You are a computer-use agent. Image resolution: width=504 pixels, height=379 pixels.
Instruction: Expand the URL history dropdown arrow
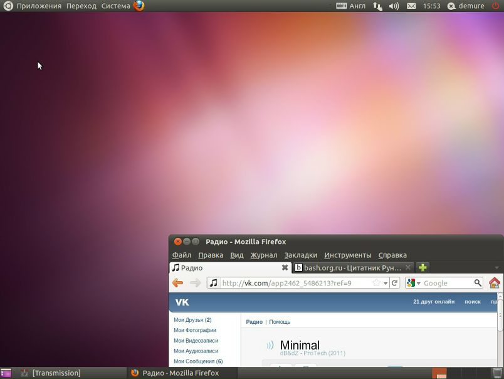(x=386, y=283)
